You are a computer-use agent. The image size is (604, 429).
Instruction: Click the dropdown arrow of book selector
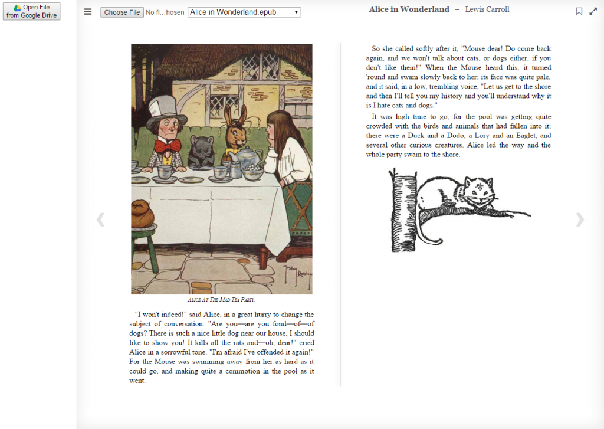(296, 12)
